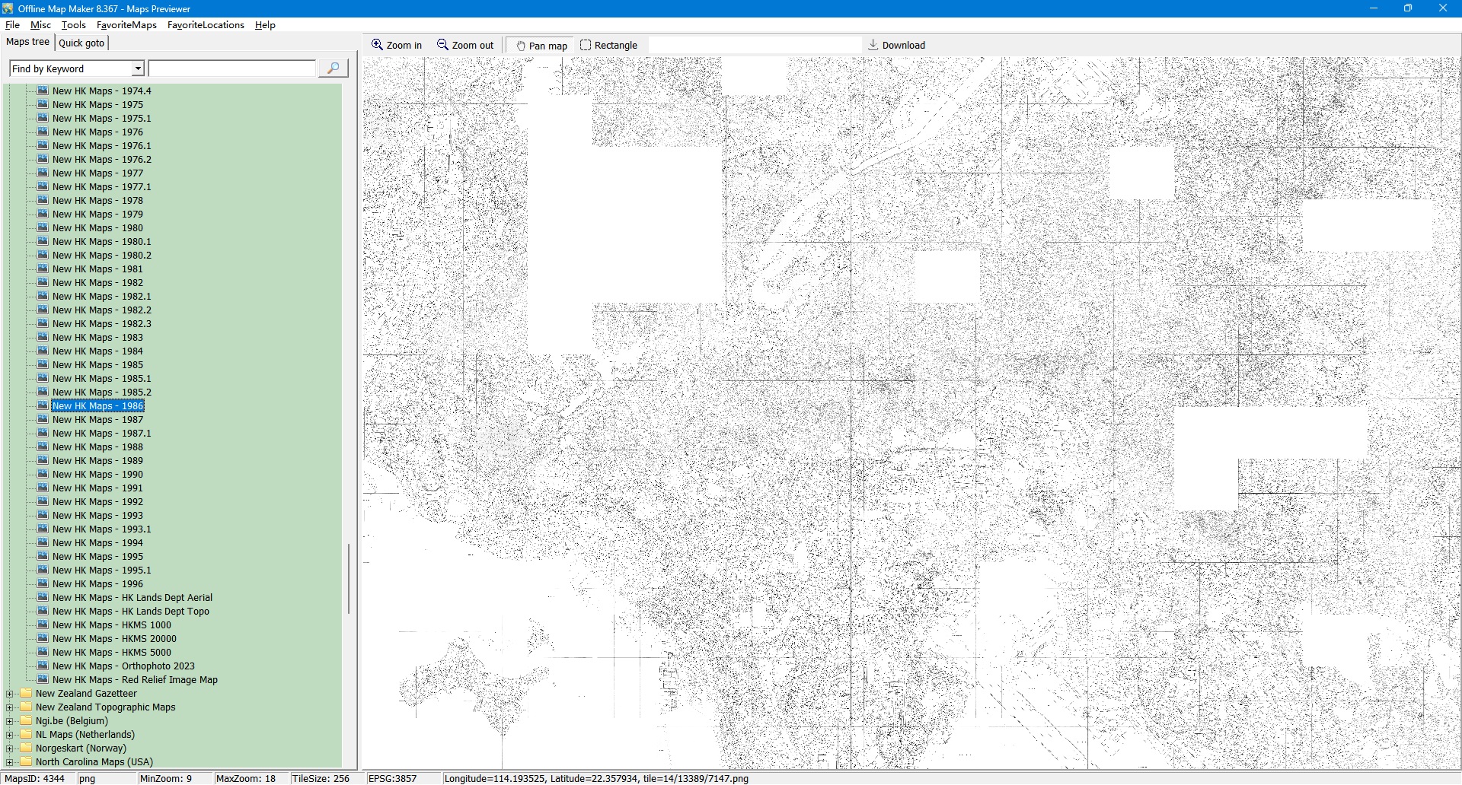Click the Zoom in magnifier icon

pos(377,45)
